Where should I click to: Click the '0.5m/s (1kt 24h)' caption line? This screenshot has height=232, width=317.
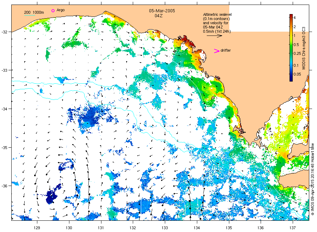[217, 31]
